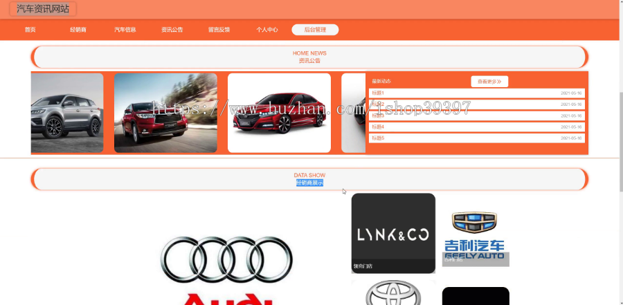Click the highlighted 经销商展示 text

[309, 183]
